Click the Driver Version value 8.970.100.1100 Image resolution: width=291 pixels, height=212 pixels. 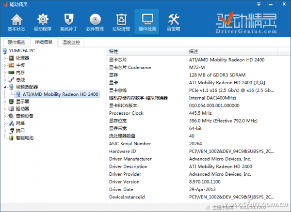205,182
